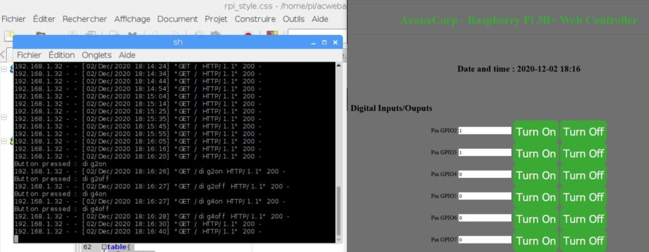Click Geany's tab scroll left arrow
Image resolution: width=649 pixels, height=252 pixels.
[3, 54]
